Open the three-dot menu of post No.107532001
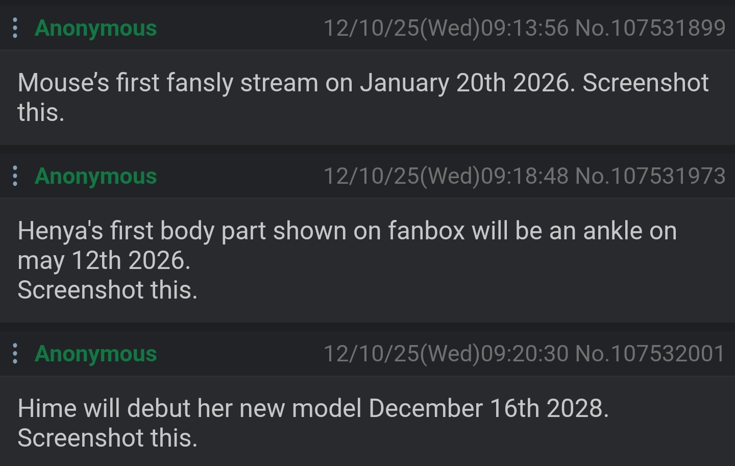 tap(15, 353)
